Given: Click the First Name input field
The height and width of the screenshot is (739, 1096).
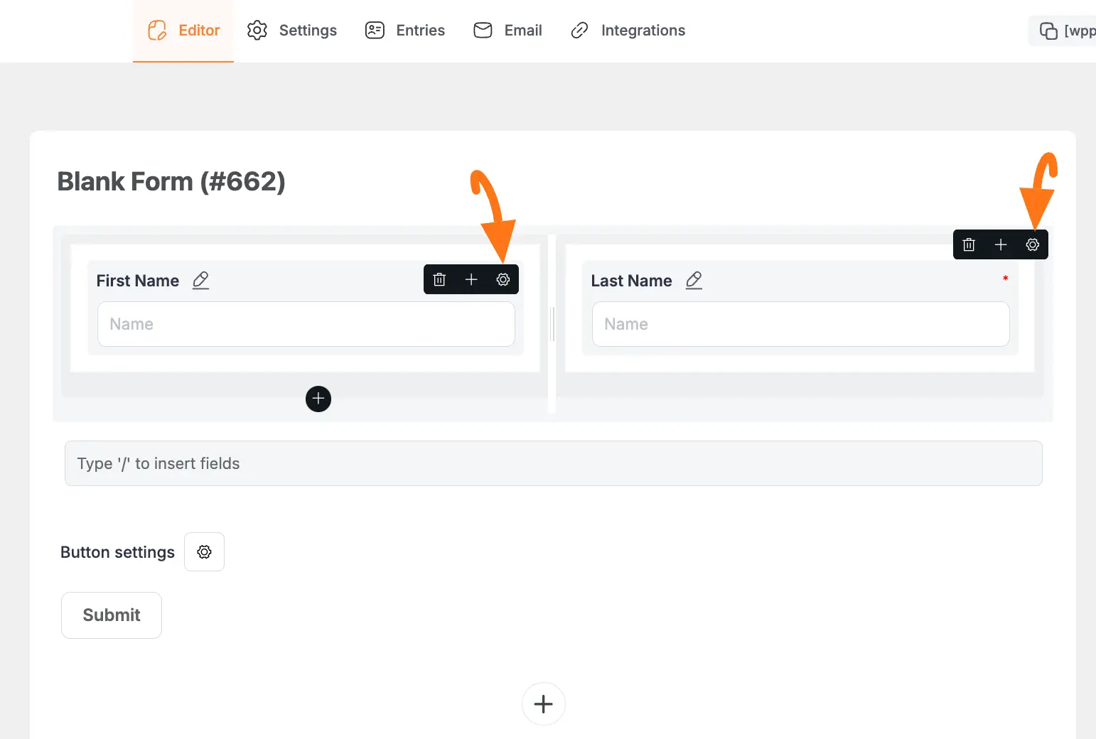Looking at the screenshot, I should click(306, 324).
